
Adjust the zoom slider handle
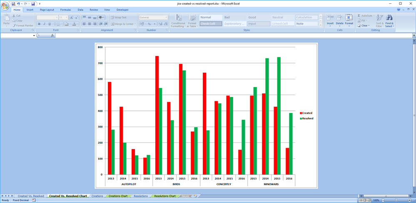coord(396,201)
